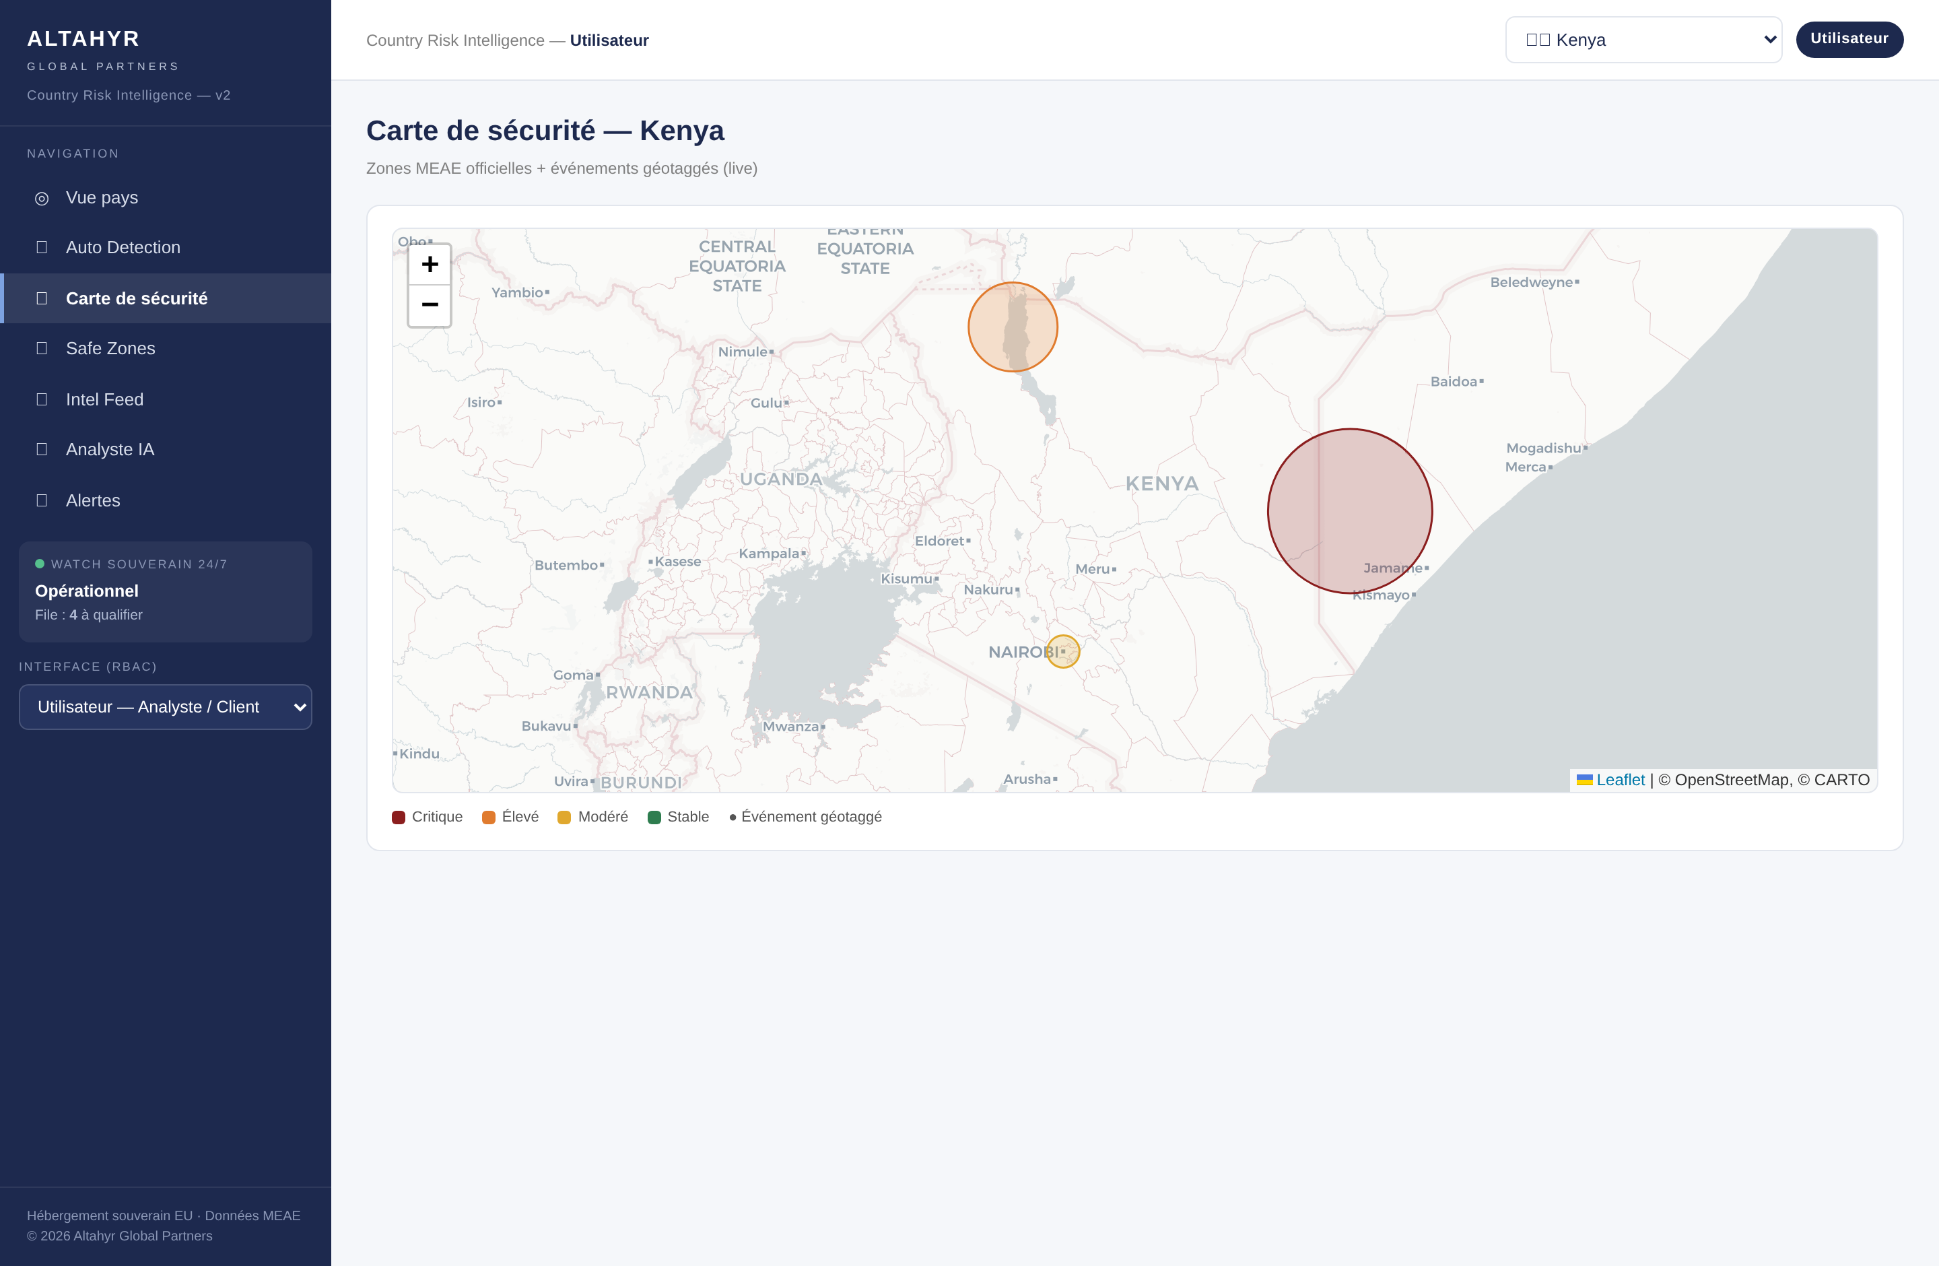Screen dimensions: 1939x1266
Task: Click the Kampala city label
Action: [768, 554]
